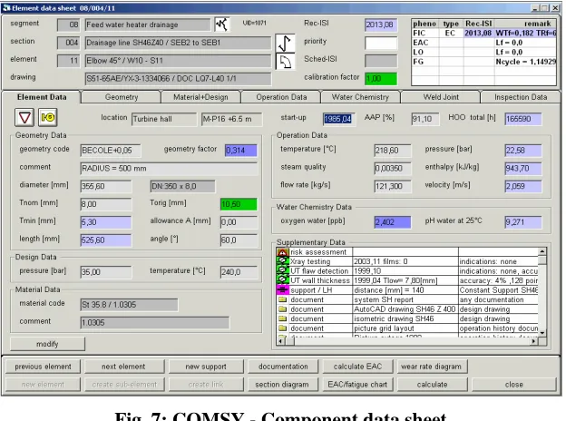The width and height of the screenshot is (566, 421).
Task: Click the green Torig value field
Action: (x=239, y=204)
